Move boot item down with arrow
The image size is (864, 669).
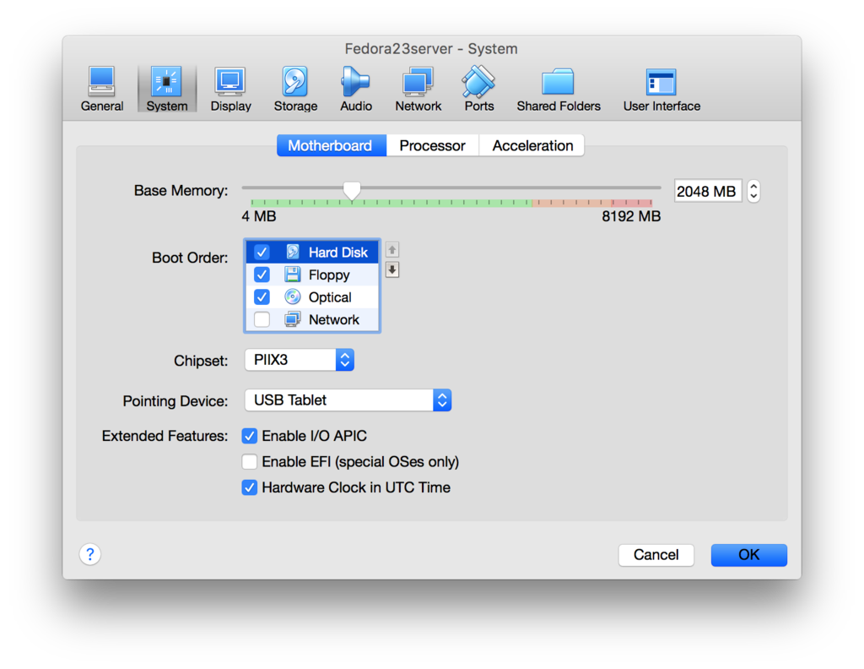(391, 269)
